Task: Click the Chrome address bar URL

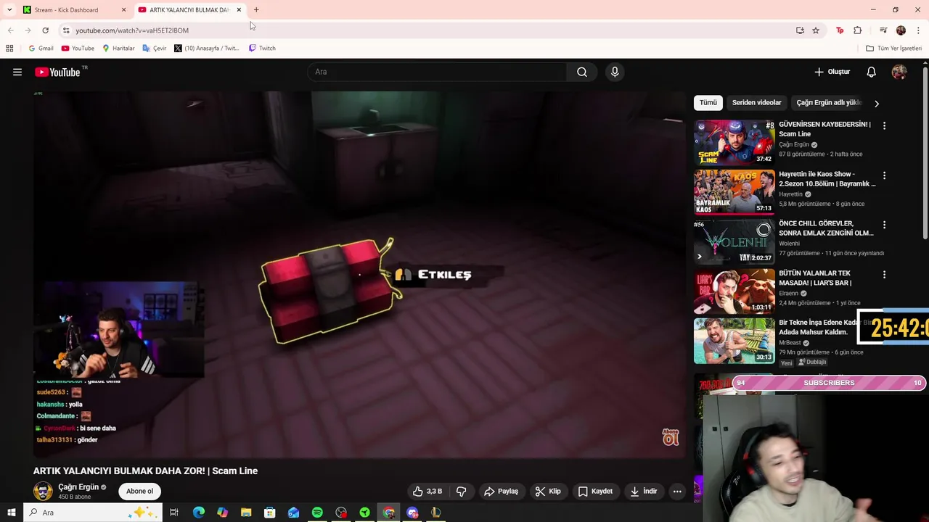Action: click(x=132, y=30)
